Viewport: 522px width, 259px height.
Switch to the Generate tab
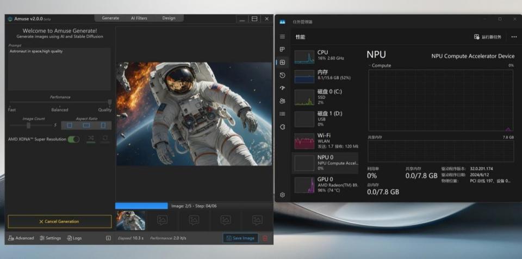[110, 18]
